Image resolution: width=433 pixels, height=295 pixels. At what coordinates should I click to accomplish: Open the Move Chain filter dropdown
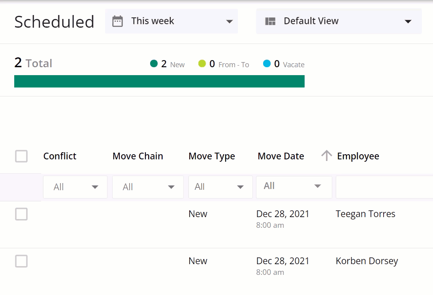click(x=148, y=187)
